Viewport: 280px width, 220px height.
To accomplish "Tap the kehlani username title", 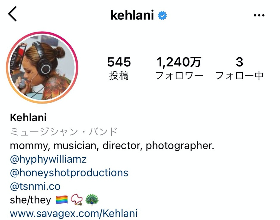I will 132,15.
